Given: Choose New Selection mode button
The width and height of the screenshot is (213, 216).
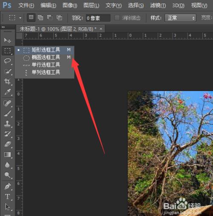Looking at the screenshot, I should point(31,17).
